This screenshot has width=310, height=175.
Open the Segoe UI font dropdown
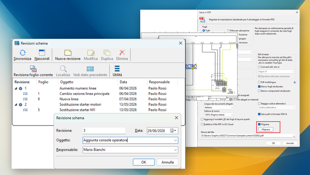[293, 72]
